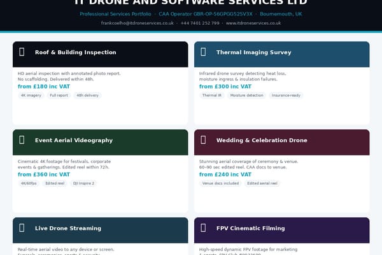The image size is (382, 255).
Task: Click the 'Venue docs included' tag
Action: click(x=220, y=183)
